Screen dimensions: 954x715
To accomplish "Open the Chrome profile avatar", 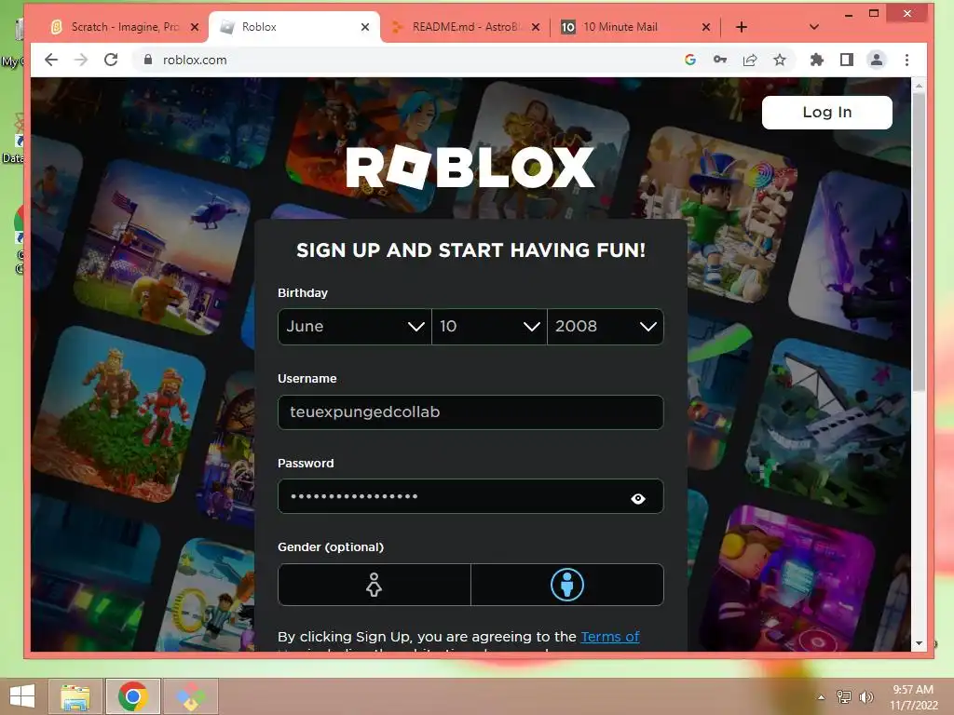I will (x=876, y=60).
